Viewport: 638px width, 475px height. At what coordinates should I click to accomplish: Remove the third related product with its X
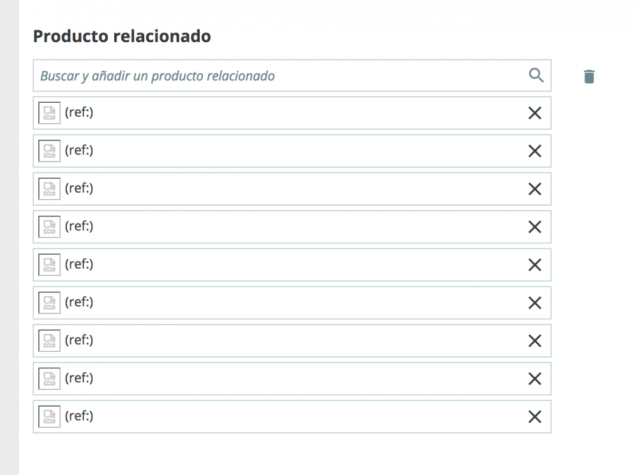point(535,188)
